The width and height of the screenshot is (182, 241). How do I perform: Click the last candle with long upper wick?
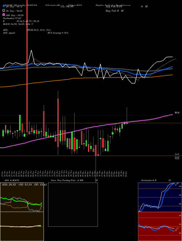tap(127, 123)
